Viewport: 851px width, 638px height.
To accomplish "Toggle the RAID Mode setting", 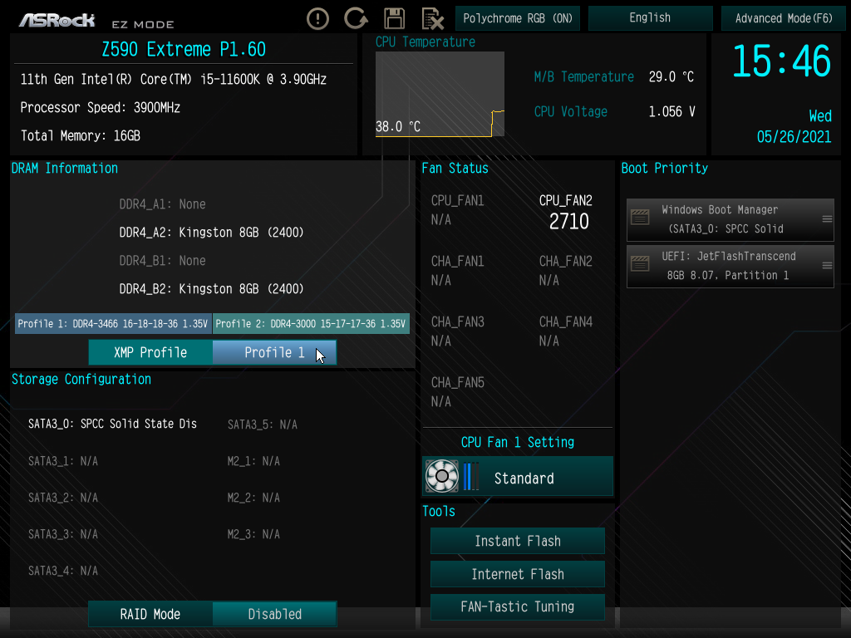I will coord(150,614).
